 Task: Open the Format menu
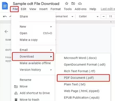(55, 9)
